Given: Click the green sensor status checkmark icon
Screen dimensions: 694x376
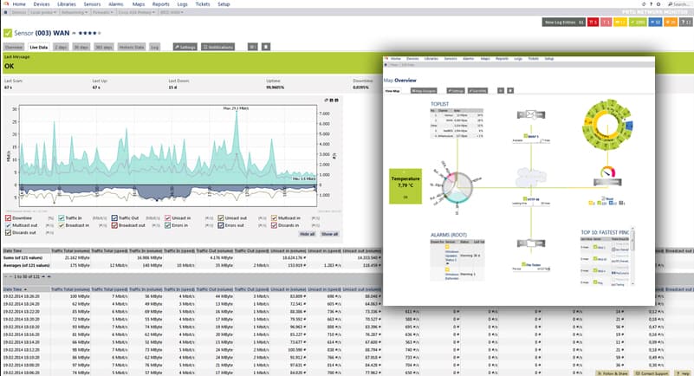Looking at the screenshot, I should pos(8,33).
